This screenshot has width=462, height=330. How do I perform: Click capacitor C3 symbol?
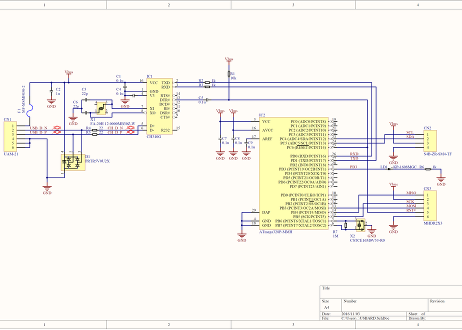[85, 100]
